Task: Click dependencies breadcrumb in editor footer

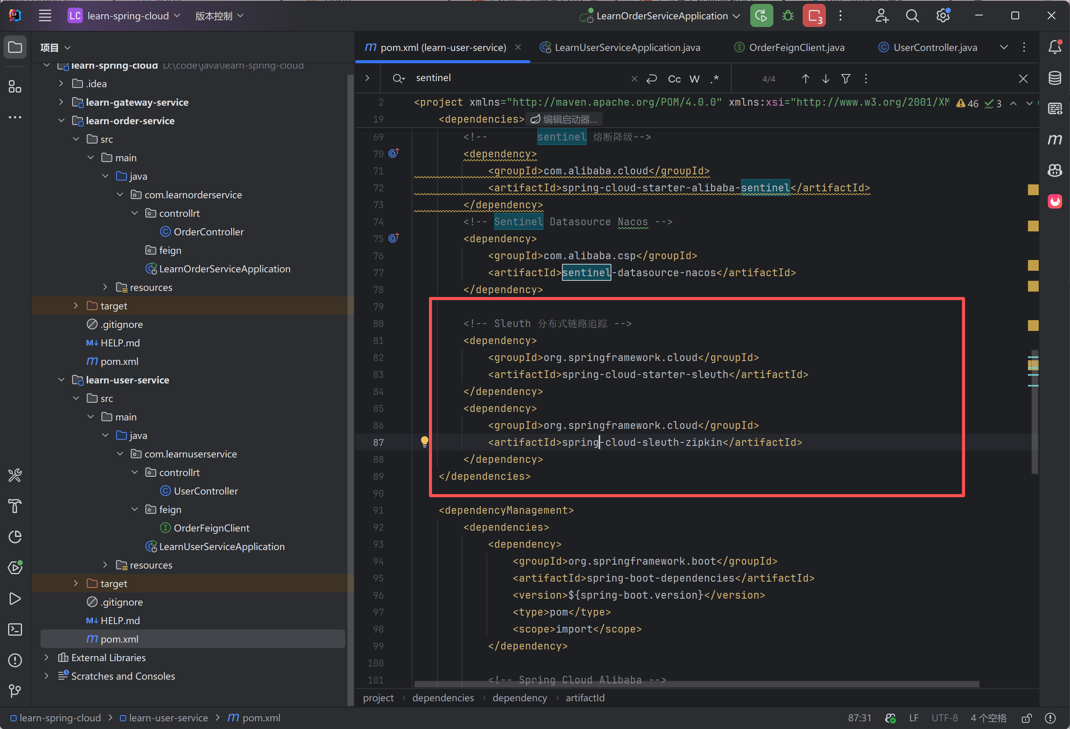Action: tap(443, 698)
